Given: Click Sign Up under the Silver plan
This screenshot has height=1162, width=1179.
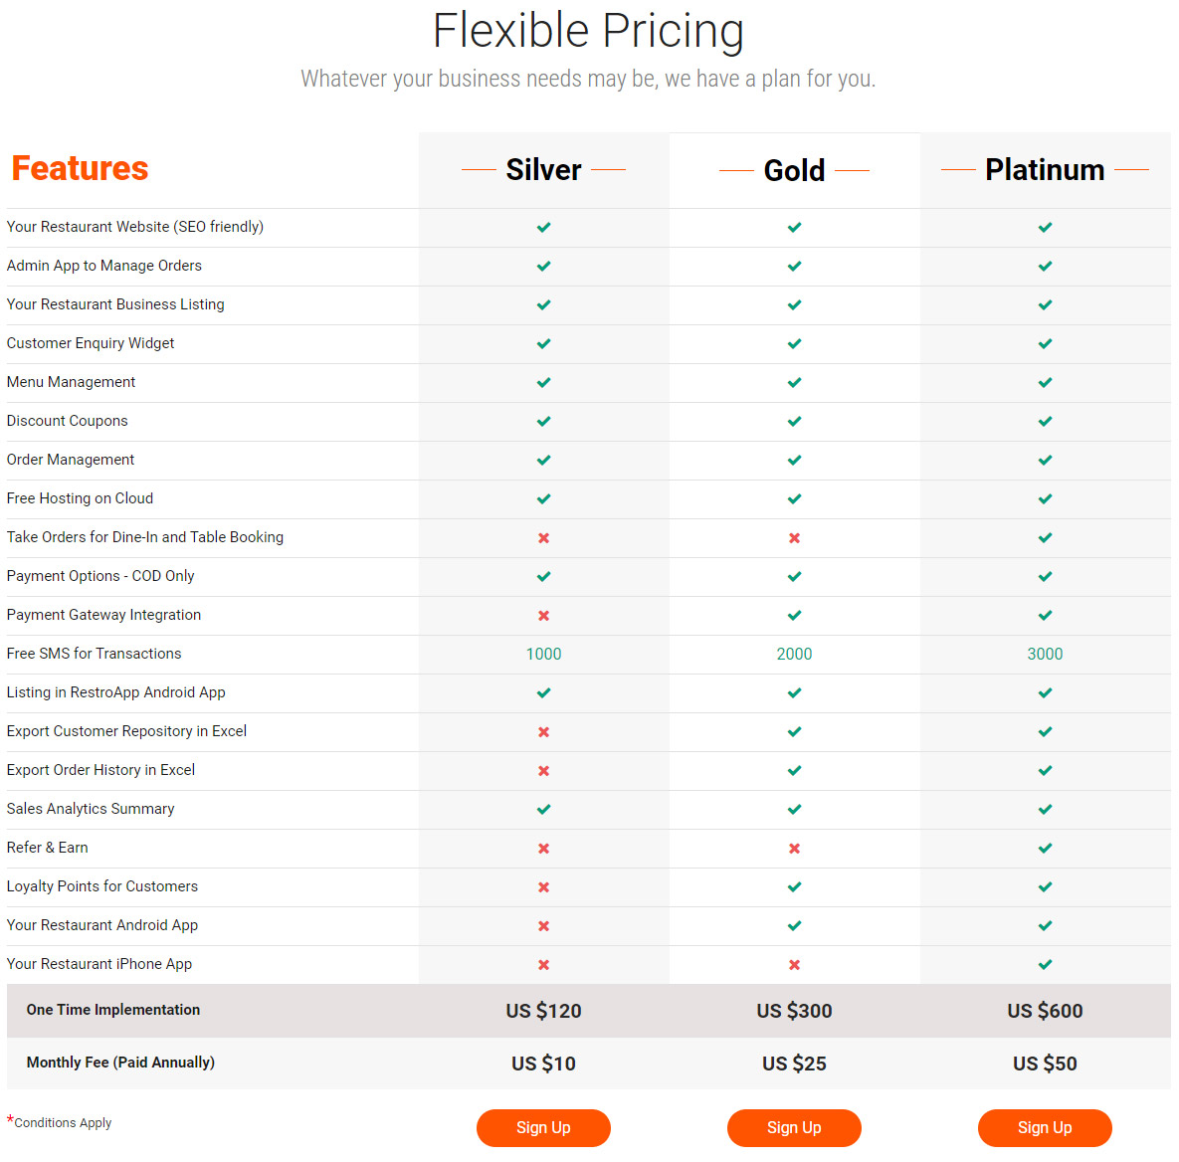Looking at the screenshot, I should (x=543, y=1127).
